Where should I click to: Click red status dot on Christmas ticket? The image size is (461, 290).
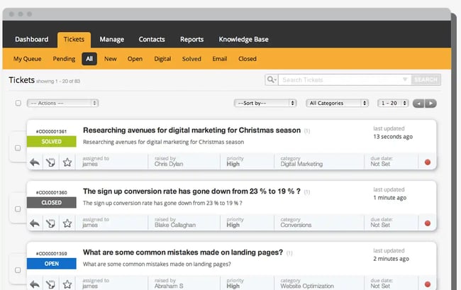[x=427, y=162]
